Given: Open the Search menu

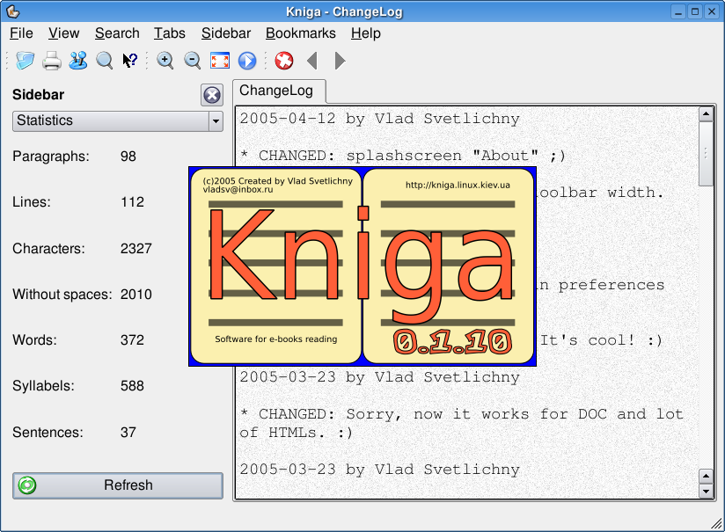Looking at the screenshot, I should 117,33.
